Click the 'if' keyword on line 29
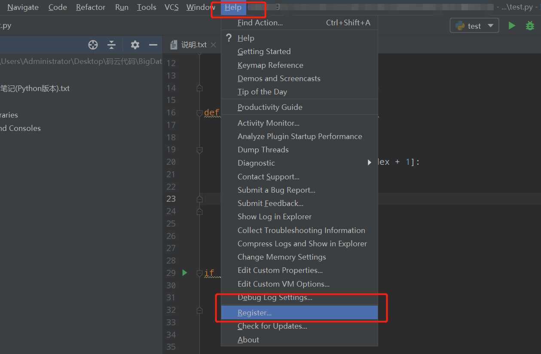 pos(209,273)
